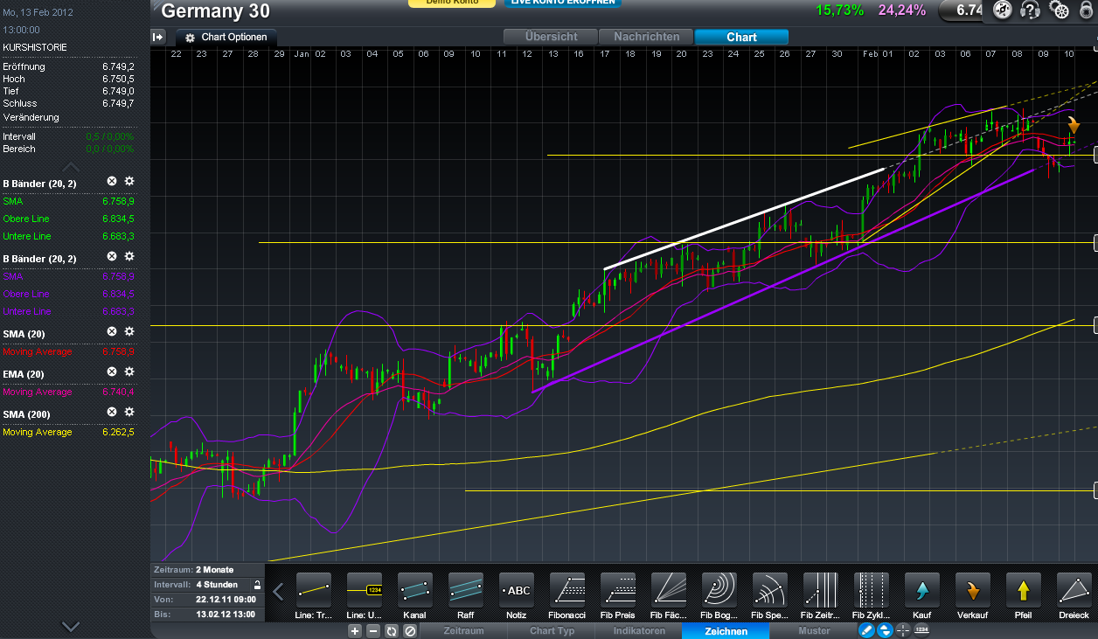Click the 1234 price label icon
1098x639 pixels.
tap(921, 630)
